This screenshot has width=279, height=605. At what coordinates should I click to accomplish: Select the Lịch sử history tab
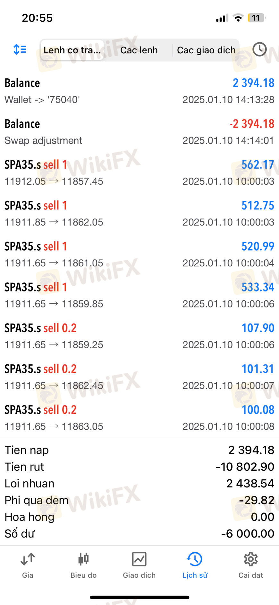point(195,565)
